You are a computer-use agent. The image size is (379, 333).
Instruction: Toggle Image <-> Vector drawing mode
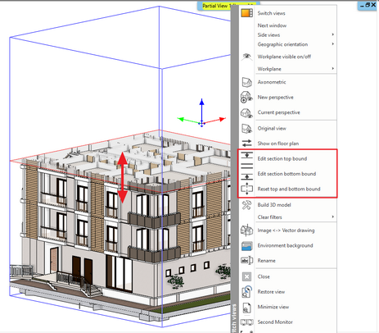(x=286, y=230)
